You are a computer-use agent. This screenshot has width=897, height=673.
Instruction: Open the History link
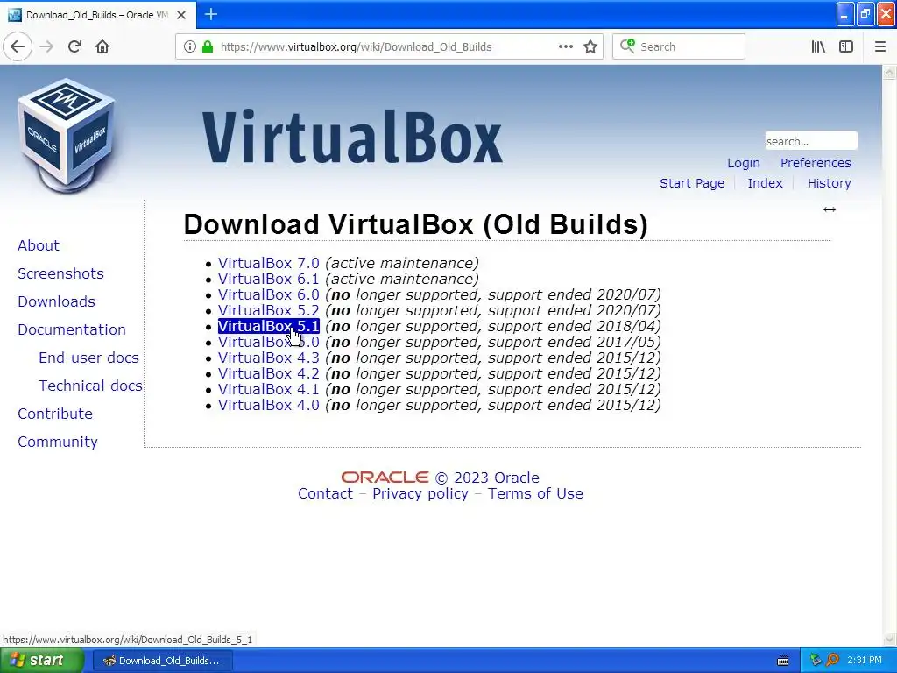[x=829, y=183]
